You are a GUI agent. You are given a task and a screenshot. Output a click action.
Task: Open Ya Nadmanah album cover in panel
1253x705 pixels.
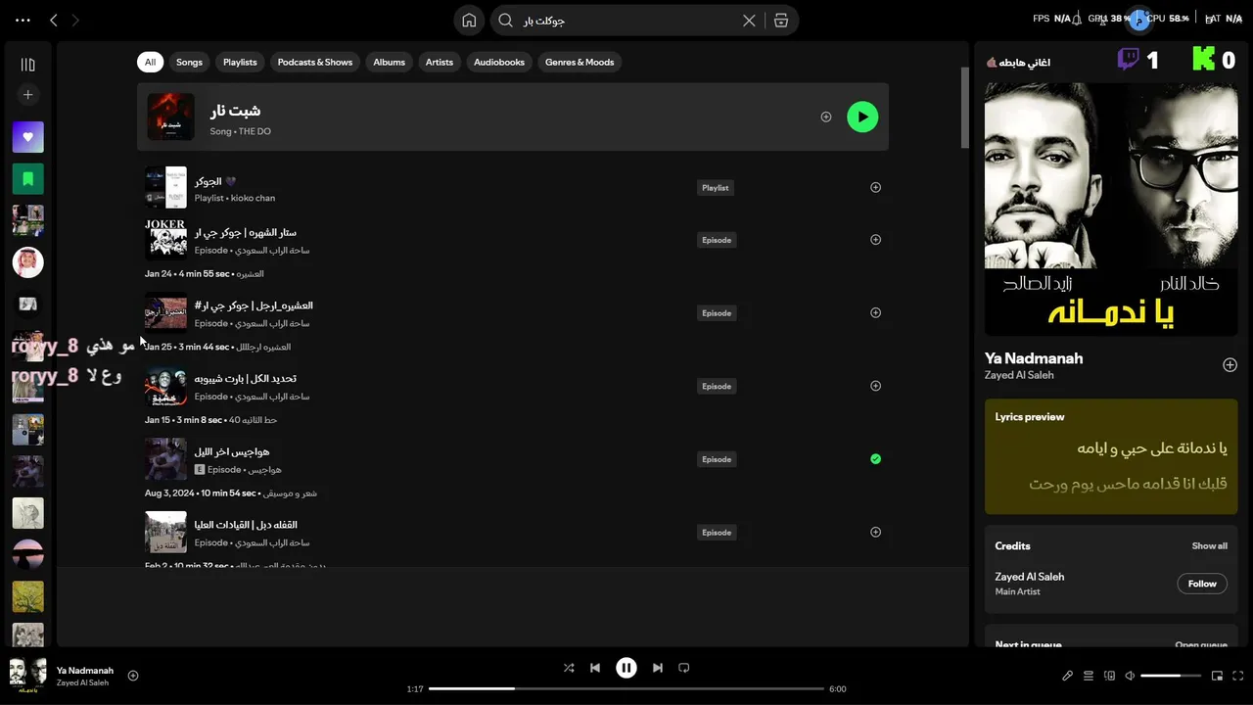click(1111, 209)
